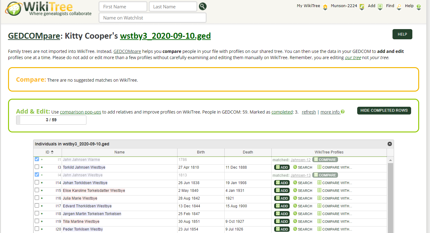
Task: Click the 3 / 59 progress bar
Action: pos(51,120)
